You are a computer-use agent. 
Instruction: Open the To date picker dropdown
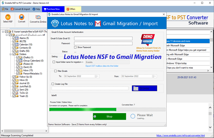97,76
